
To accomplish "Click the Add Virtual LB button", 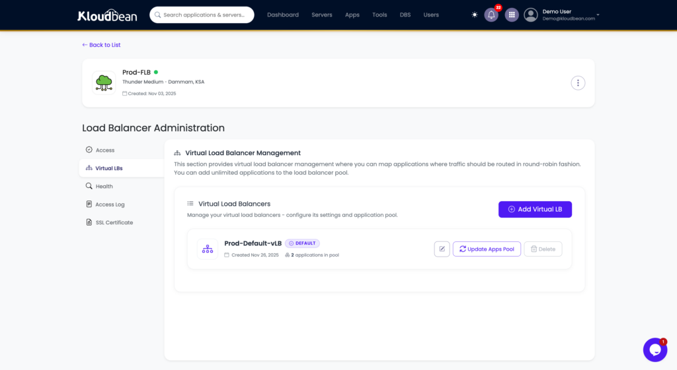I will point(535,209).
